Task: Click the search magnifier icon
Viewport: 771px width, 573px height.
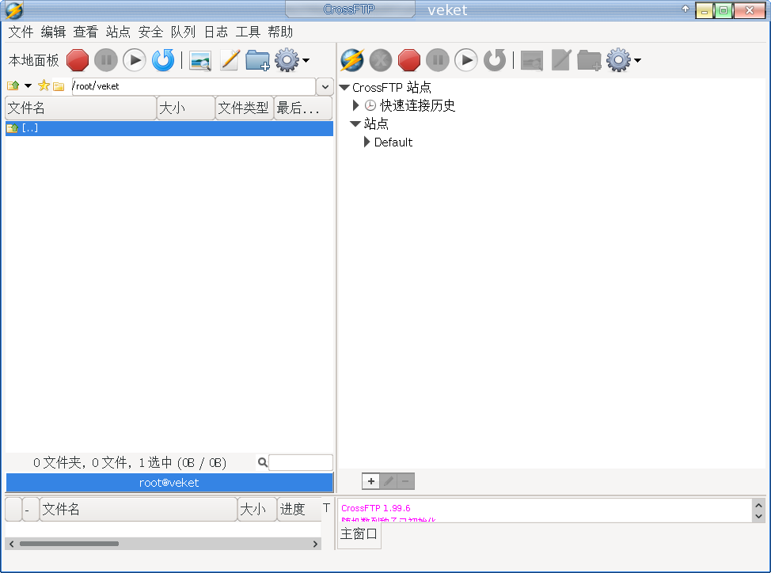Action: (x=263, y=462)
